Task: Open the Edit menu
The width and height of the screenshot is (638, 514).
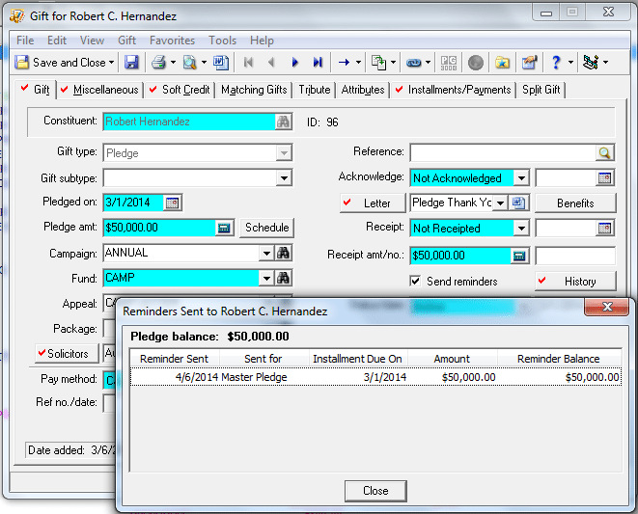Action: click(57, 41)
